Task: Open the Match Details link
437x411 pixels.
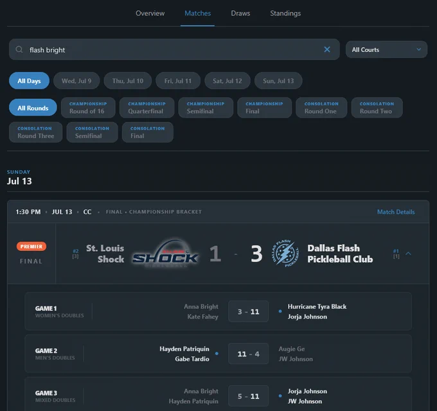Action: pyautogui.click(x=396, y=212)
